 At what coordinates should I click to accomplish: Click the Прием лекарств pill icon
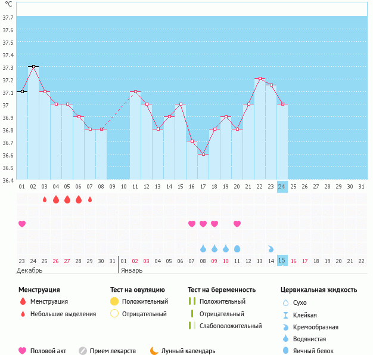(83, 351)
